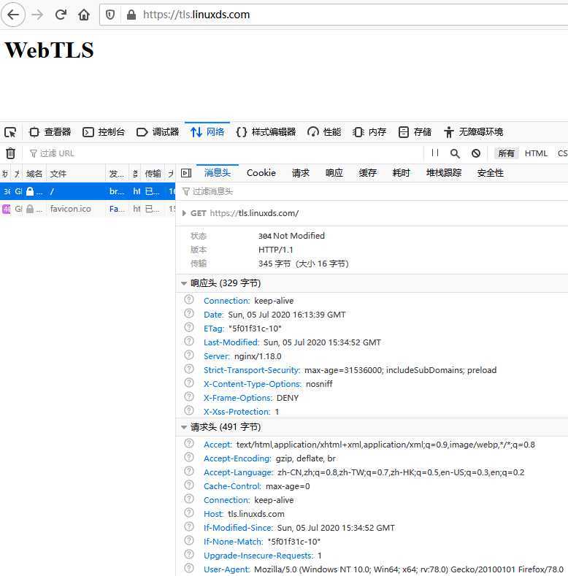Image resolution: width=568 pixels, height=576 pixels.
Task: Switch to the 样式编辑器 tab
Action: click(266, 132)
